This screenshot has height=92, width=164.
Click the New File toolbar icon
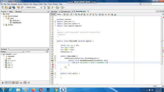(3, 7)
